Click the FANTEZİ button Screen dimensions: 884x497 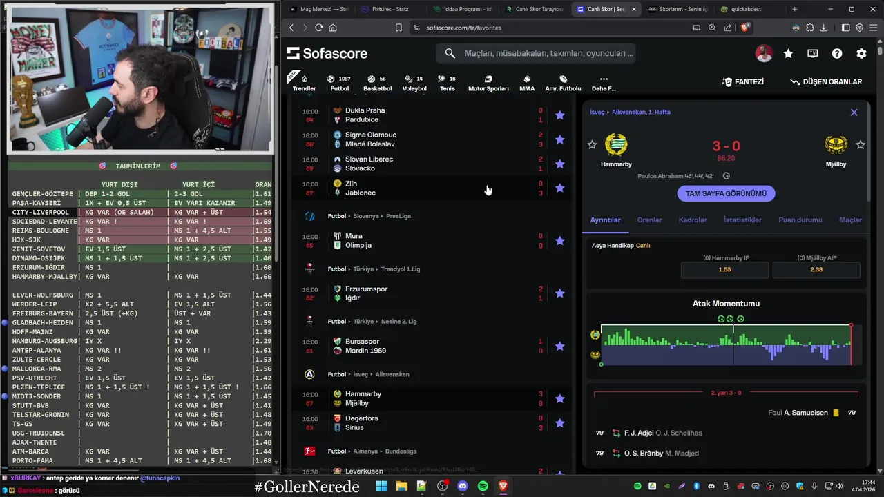743,81
